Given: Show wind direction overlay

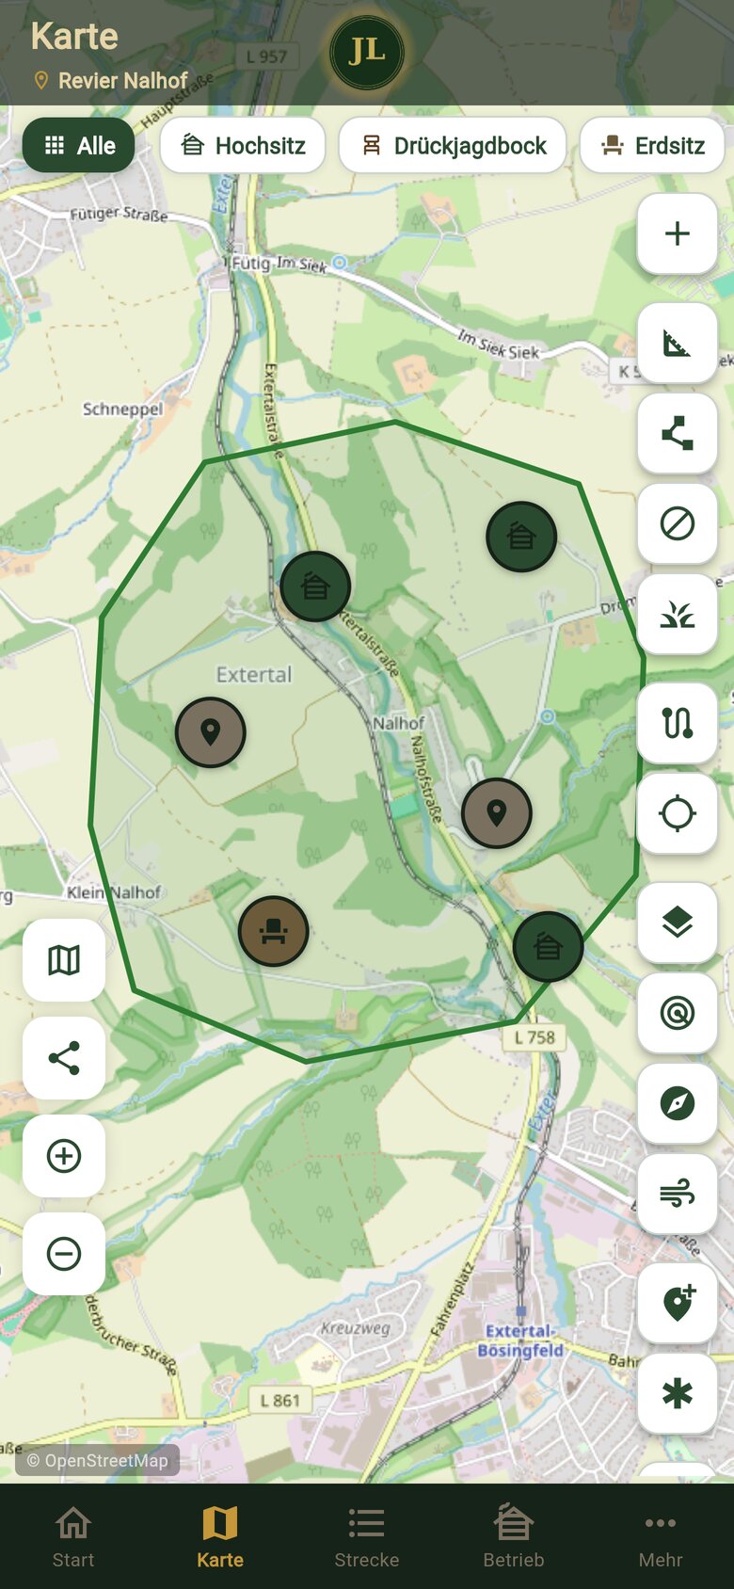Looking at the screenshot, I should [678, 1194].
